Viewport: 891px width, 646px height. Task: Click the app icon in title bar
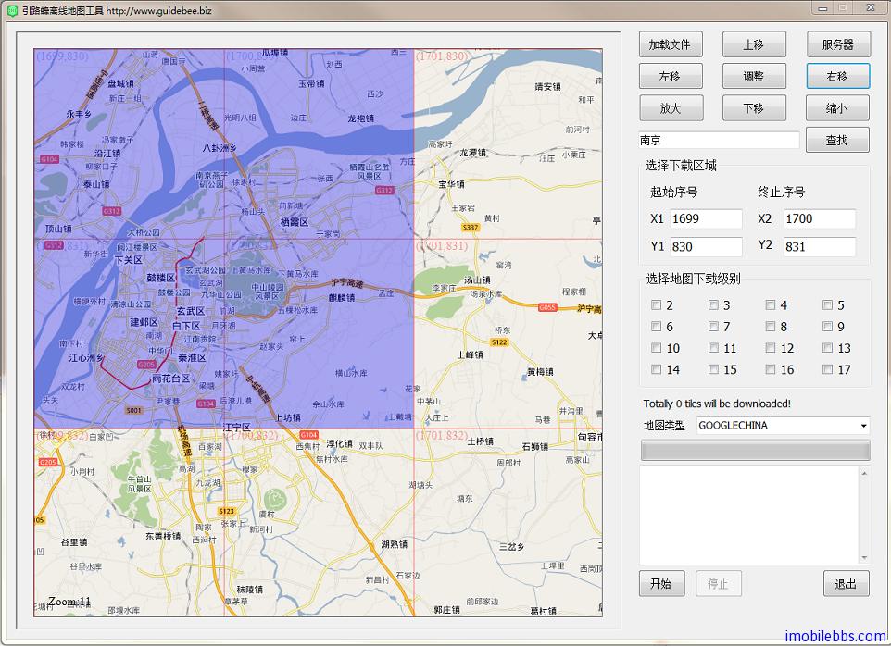click(x=12, y=10)
